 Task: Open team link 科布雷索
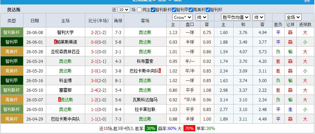[145, 61]
